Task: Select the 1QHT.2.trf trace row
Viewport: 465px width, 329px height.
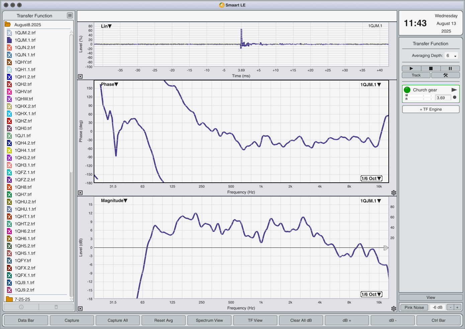Action: [37, 224]
